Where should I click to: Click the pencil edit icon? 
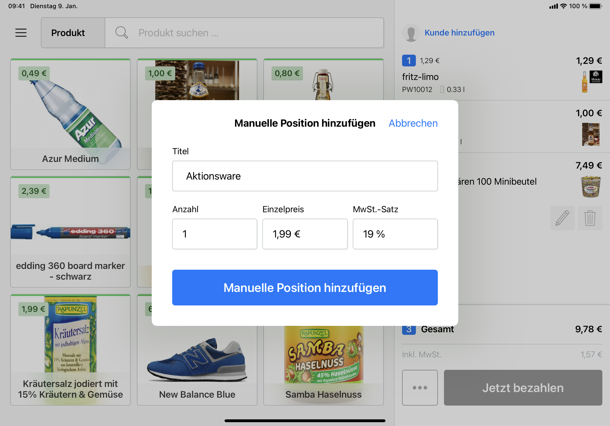coord(562,218)
